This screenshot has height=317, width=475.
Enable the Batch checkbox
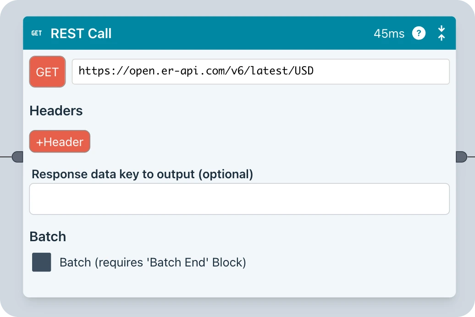42,262
